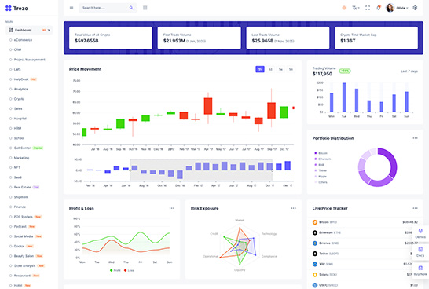The image size is (429, 289).
Task: Select the fourth Price Movement range button
Action: tap(291, 69)
